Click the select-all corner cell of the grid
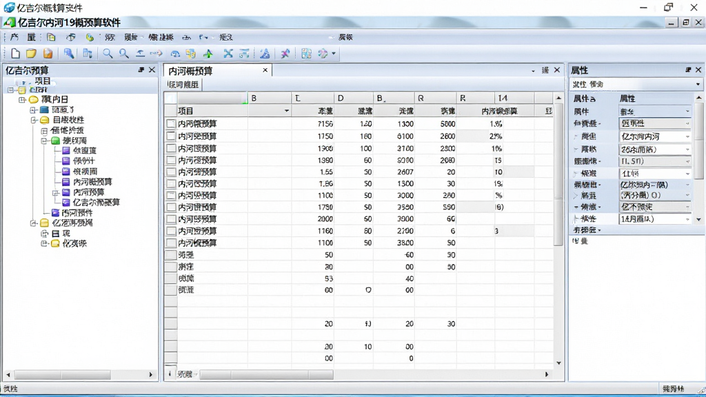706x397 pixels. 171,98
